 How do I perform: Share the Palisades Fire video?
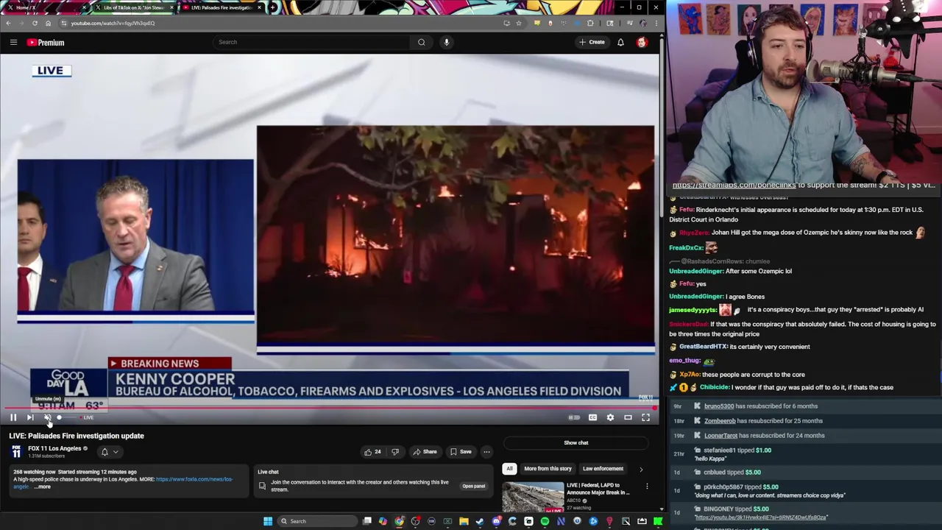click(x=425, y=452)
